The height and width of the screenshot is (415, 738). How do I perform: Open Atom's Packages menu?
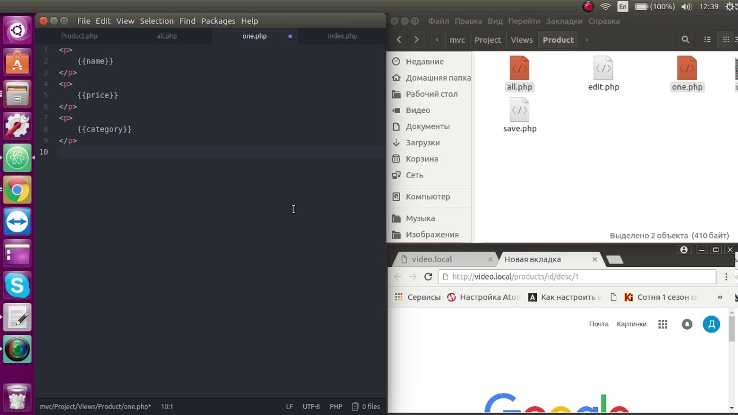point(218,21)
